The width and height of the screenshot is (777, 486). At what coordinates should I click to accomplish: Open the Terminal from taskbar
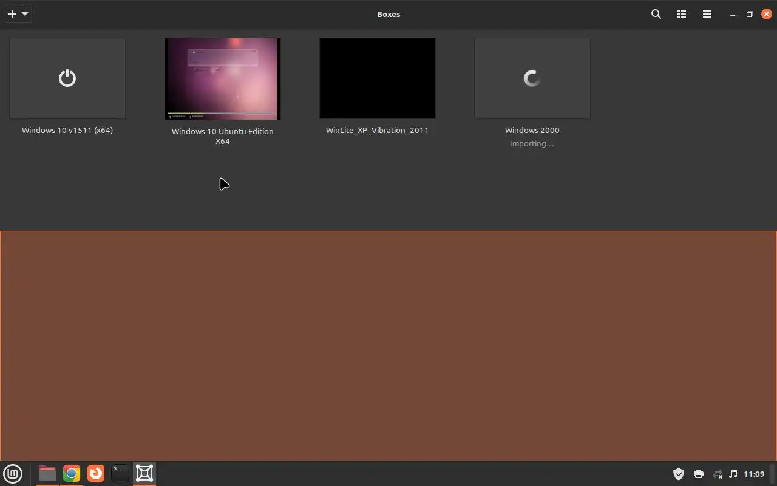[x=120, y=473]
